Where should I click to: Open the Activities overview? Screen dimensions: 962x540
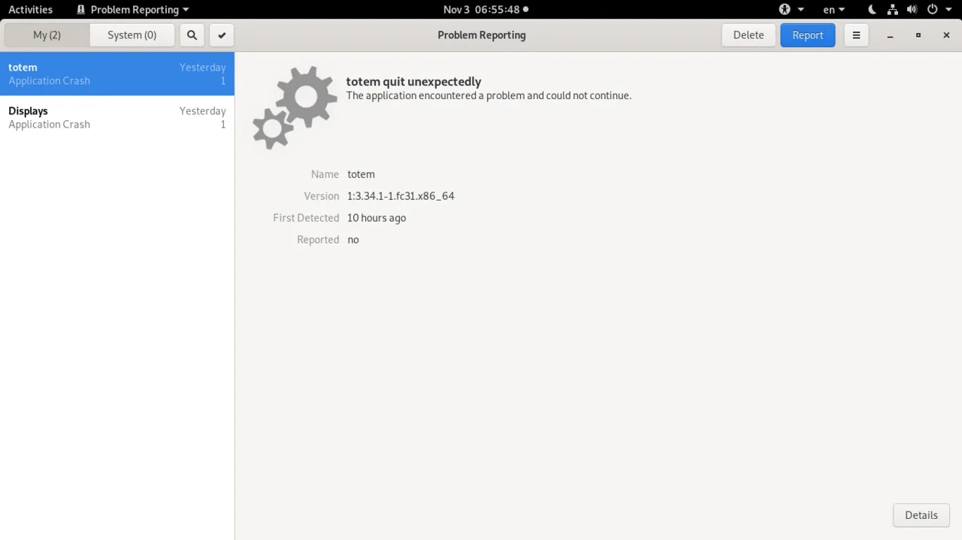31,10
